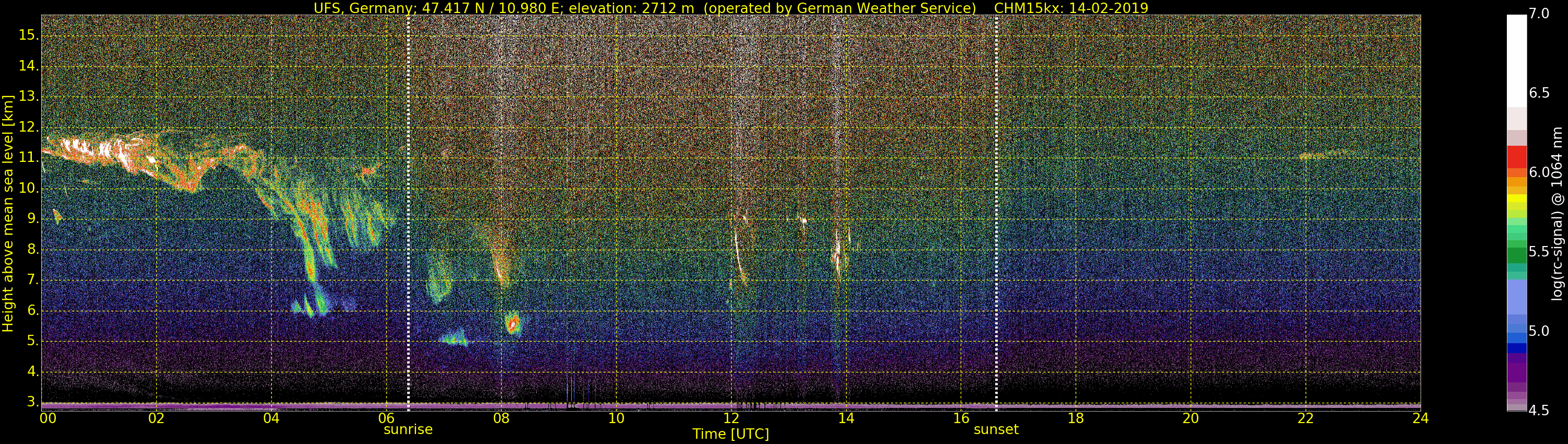Click the 'Height above mean sea level [km]' label
This screenshot has height=444, width=1568.
8,214
